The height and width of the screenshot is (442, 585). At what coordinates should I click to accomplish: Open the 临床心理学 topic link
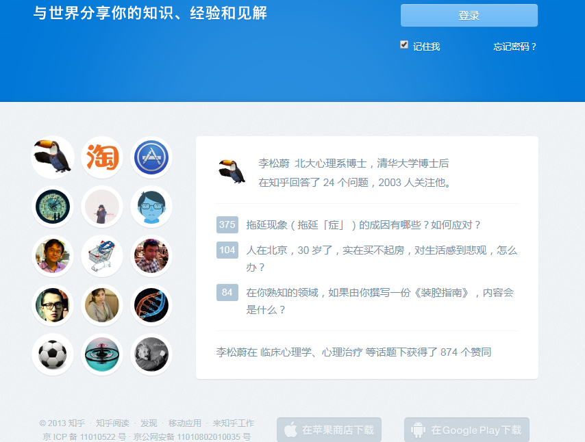(286, 352)
